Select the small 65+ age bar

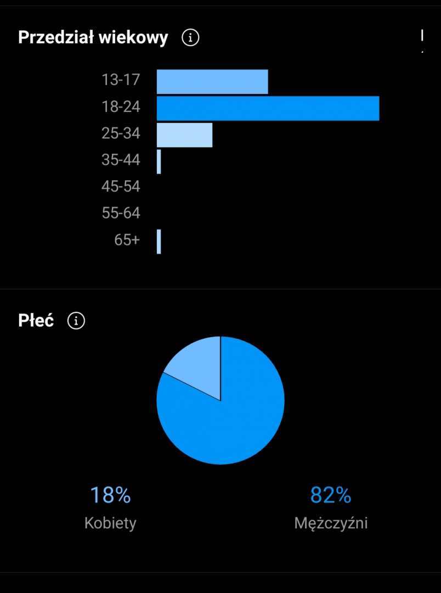pos(159,242)
